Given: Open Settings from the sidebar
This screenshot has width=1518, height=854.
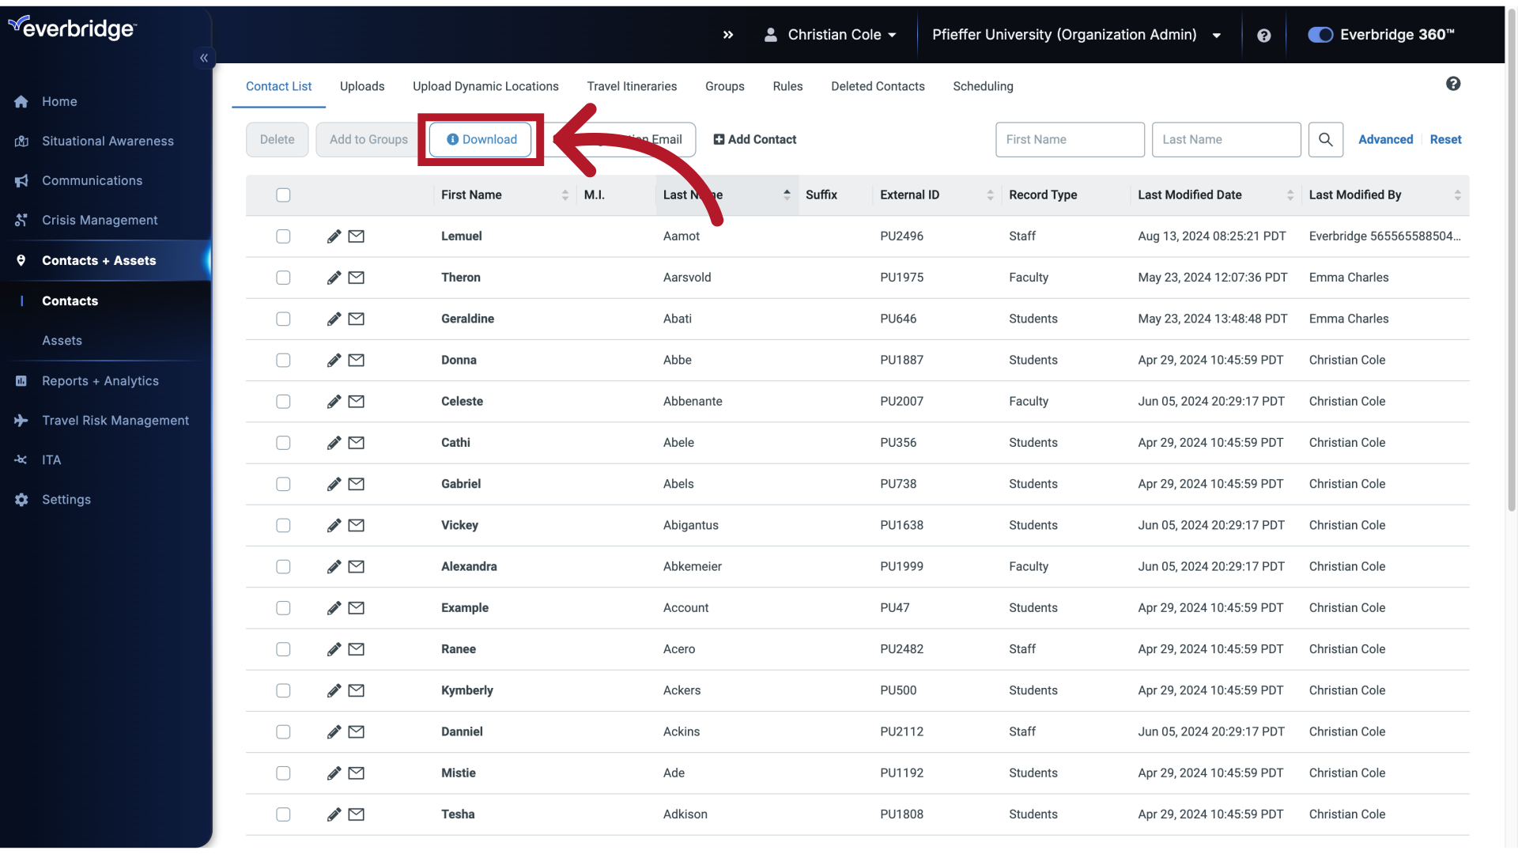Looking at the screenshot, I should point(67,499).
